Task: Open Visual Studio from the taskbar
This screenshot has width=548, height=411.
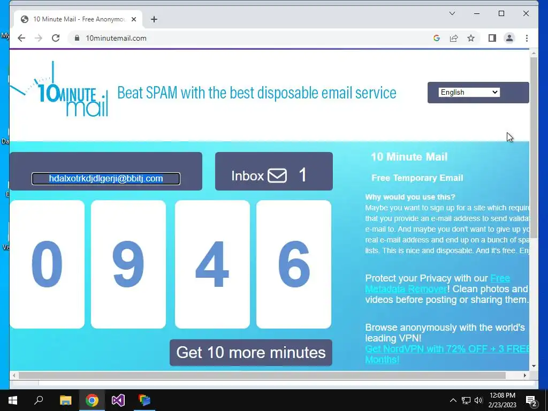Action: [x=118, y=400]
